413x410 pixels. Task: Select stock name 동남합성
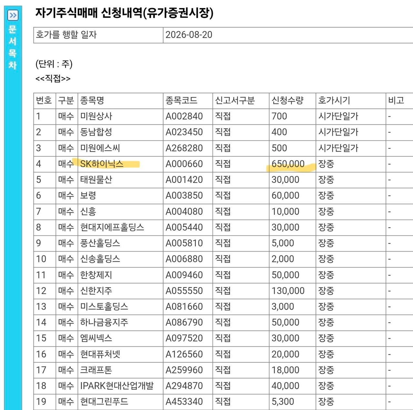tap(96, 132)
